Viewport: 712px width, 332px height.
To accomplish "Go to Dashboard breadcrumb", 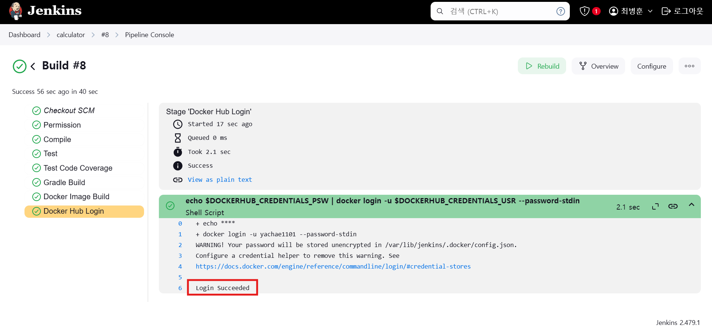I will (25, 35).
